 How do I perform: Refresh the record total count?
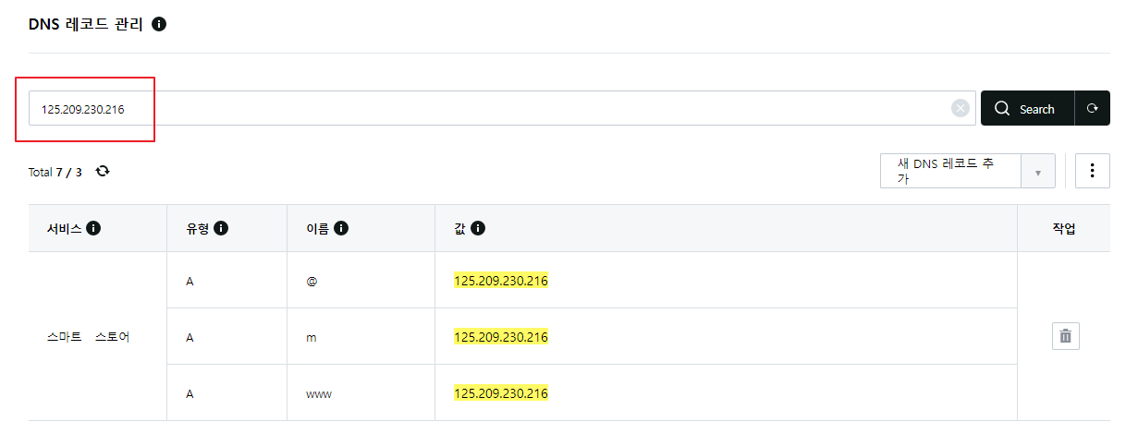(x=103, y=171)
